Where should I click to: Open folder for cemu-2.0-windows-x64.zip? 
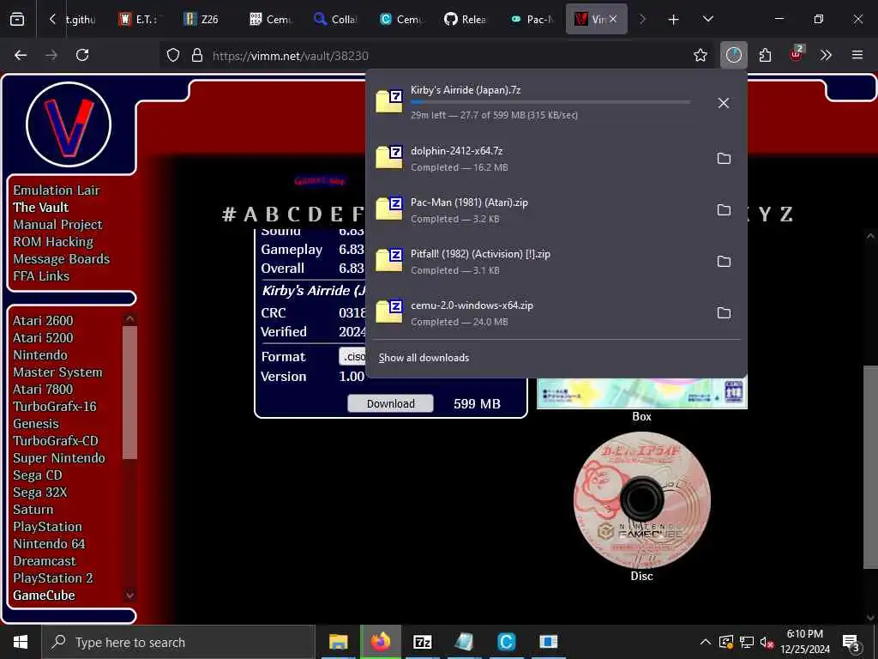point(724,313)
